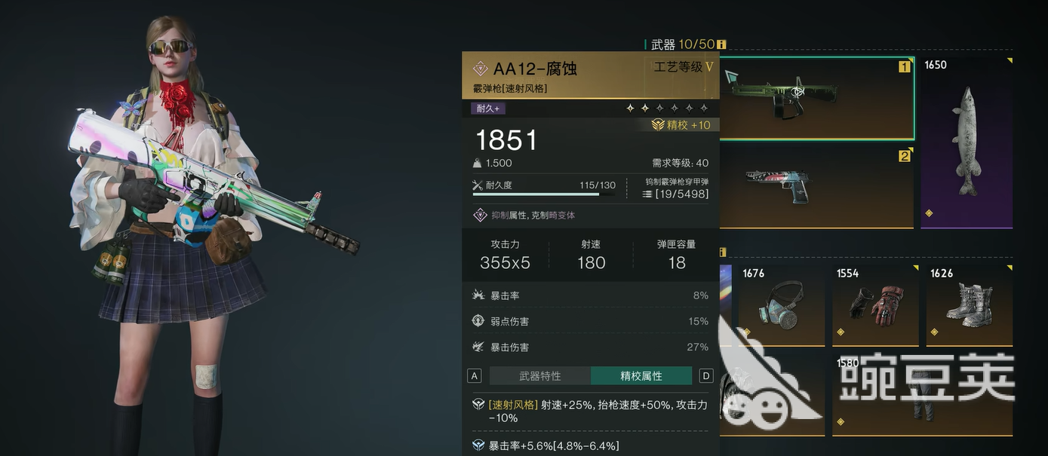1048x456 pixels.
Task: Switch to the 精校属性 tab
Action: 641,375
